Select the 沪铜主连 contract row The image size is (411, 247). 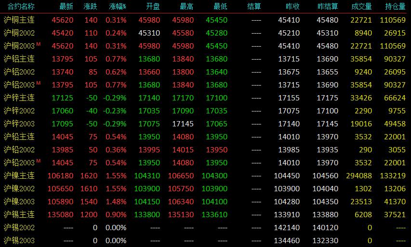point(205,20)
